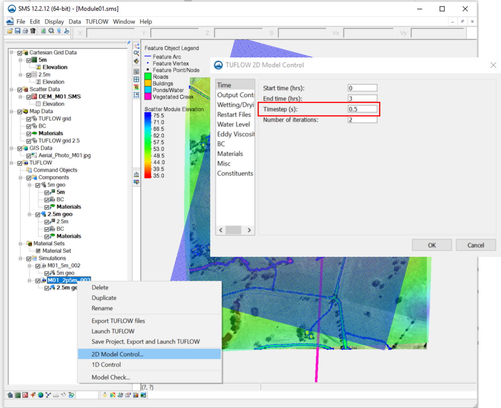
Task: Collapse the Cartesian Grid Data tree node
Action: (12, 53)
